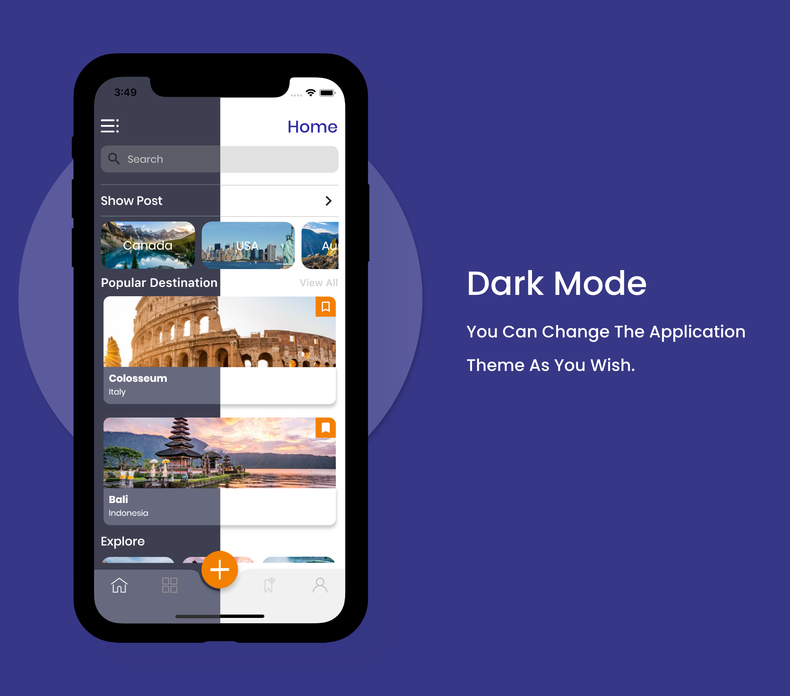Select the Canada destination thumbnail
Screen dimensions: 790x696
(149, 245)
